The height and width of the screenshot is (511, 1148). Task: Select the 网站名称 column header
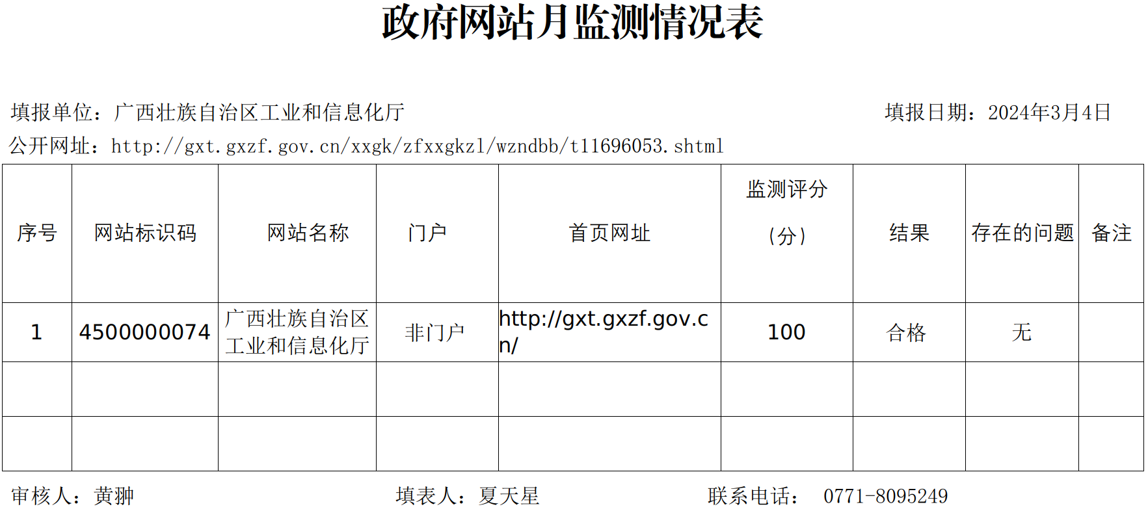tap(308, 233)
